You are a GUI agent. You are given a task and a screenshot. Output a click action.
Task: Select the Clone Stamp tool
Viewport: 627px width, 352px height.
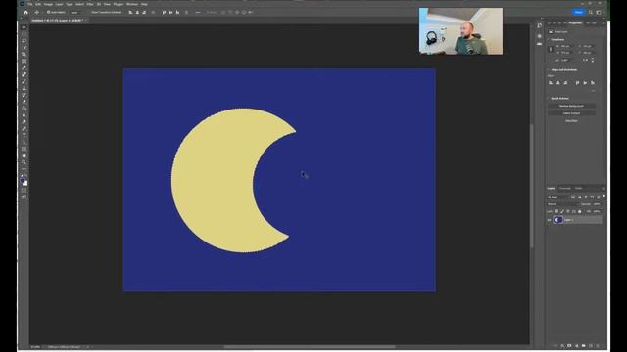[x=24, y=88]
